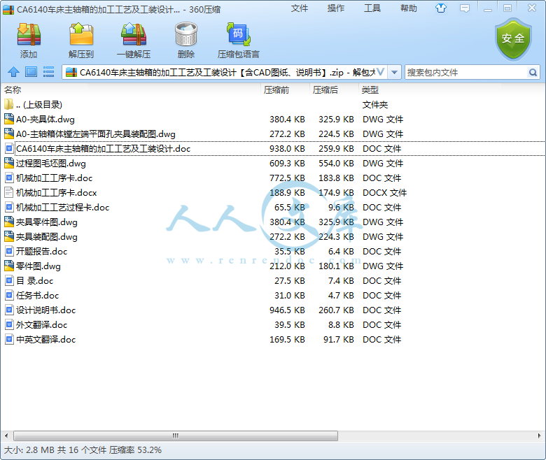Screen dimensions: 546x460
Task: Open the 工具 menu
Action: click(x=372, y=8)
